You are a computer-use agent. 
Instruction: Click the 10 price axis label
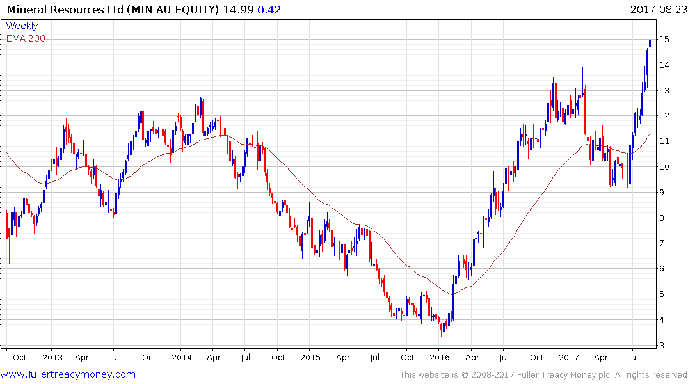click(664, 167)
